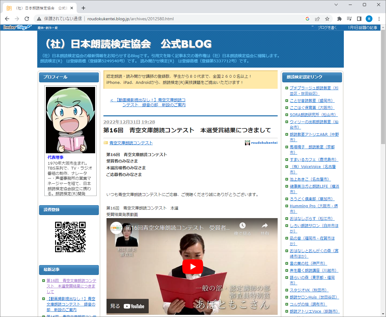Open tab search chevron

coord(336,5)
